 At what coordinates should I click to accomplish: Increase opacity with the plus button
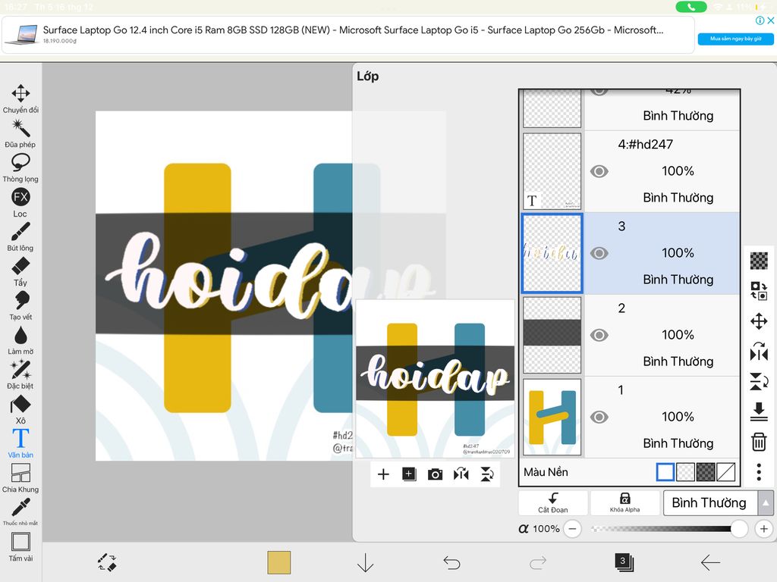click(x=763, y=528)
